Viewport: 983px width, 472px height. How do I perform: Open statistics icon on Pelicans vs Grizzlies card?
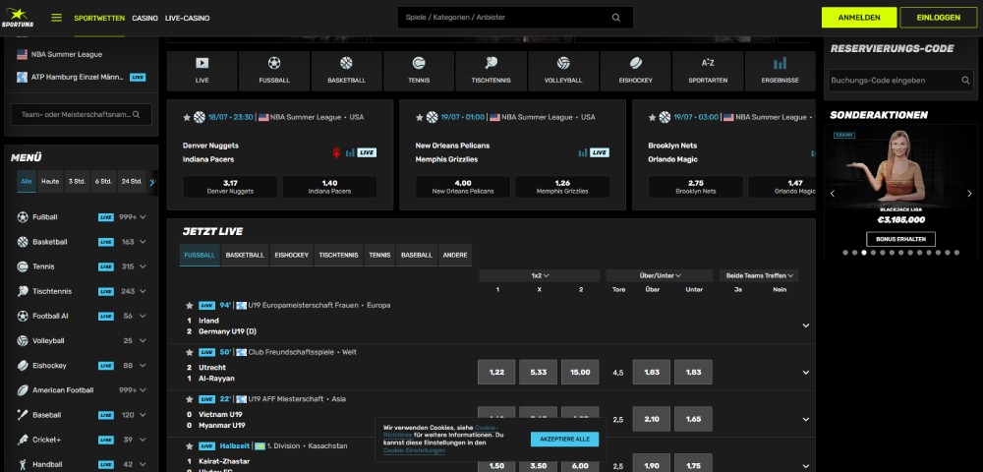[x=583, y=152]
